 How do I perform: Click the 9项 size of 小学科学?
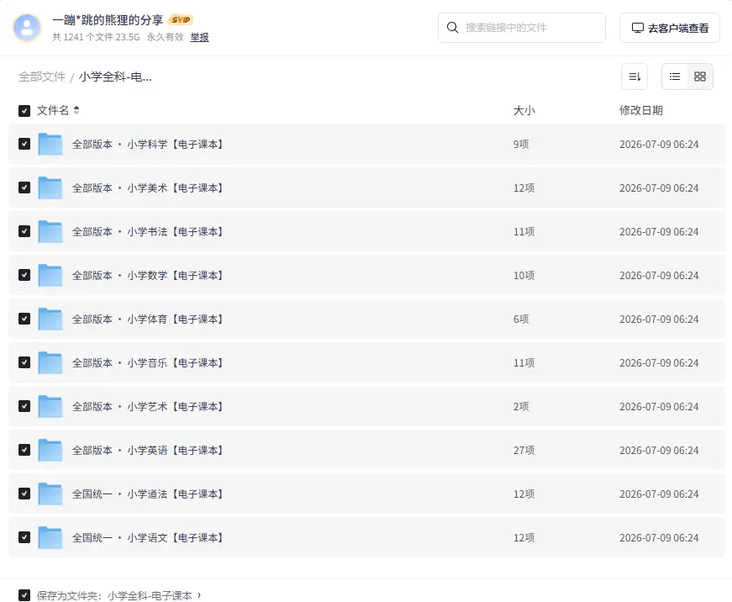click(521, 144)
